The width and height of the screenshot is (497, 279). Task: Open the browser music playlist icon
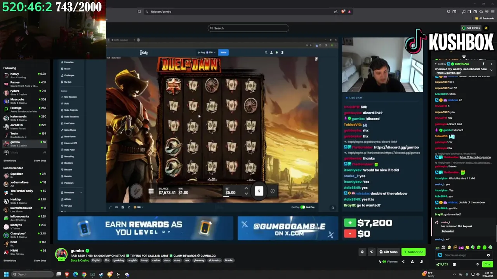(x=464, y=12)
